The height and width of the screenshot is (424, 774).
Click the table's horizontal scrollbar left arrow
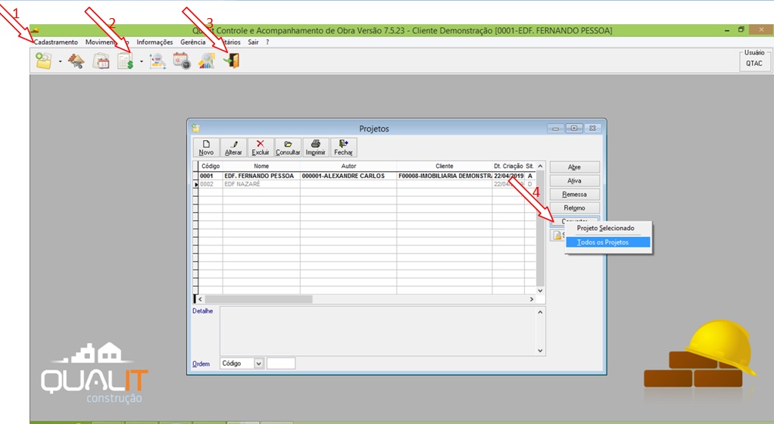pyautogui.click(x=201, y=299)
